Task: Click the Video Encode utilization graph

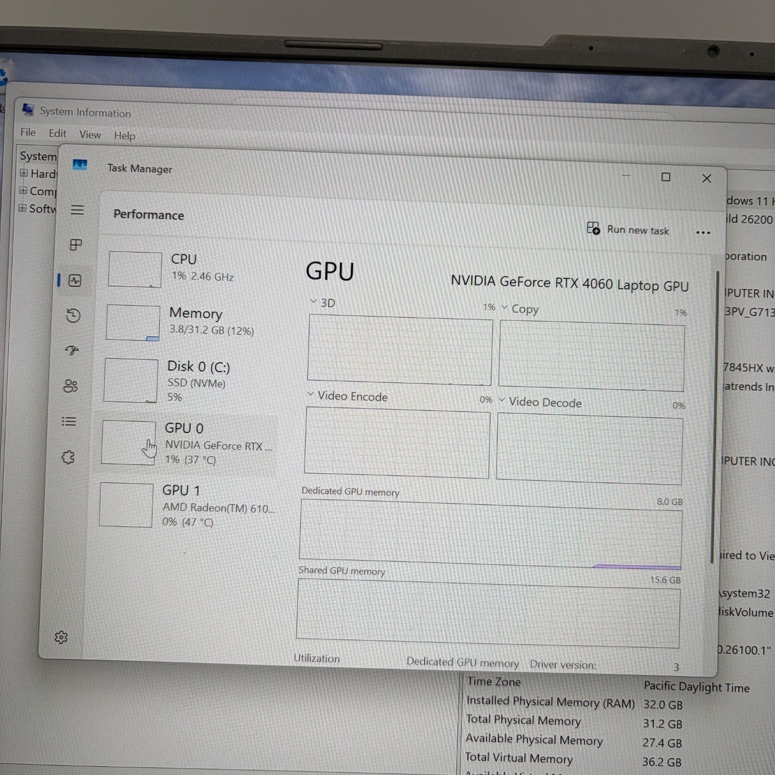Action: (397, 442)
